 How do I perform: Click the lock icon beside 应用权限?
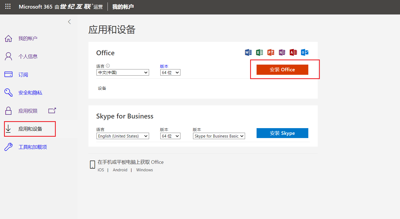pyautogui.click(x=9, y=111)
